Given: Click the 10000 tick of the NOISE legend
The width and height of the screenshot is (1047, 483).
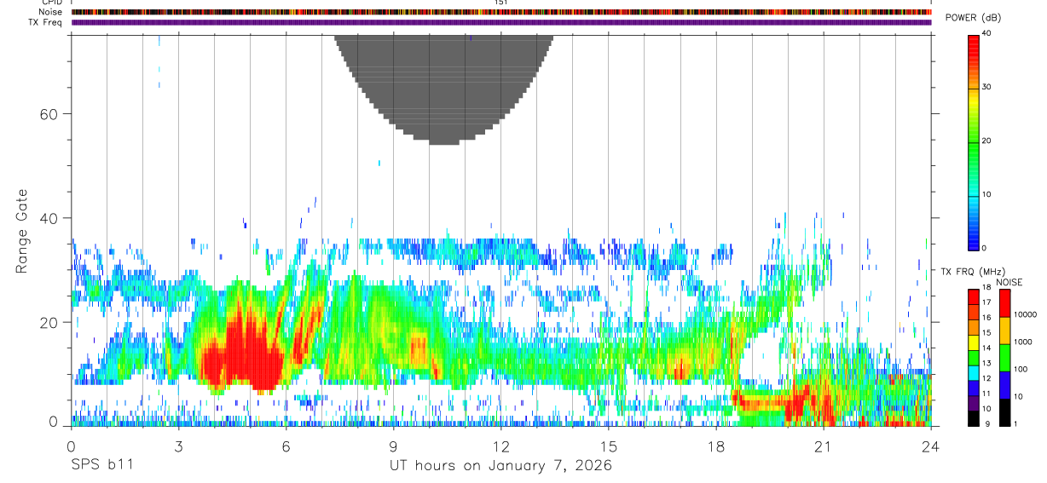Looking at the screenshot, I should click(1026, 314).
